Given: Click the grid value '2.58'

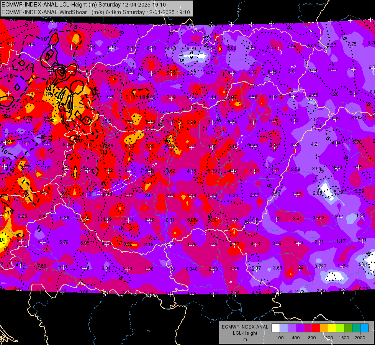Looking at the screenshot, I should [x=296, y=169].
